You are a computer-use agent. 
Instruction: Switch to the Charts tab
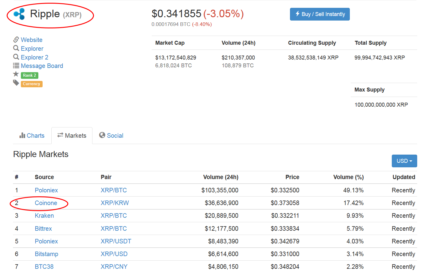32,136
